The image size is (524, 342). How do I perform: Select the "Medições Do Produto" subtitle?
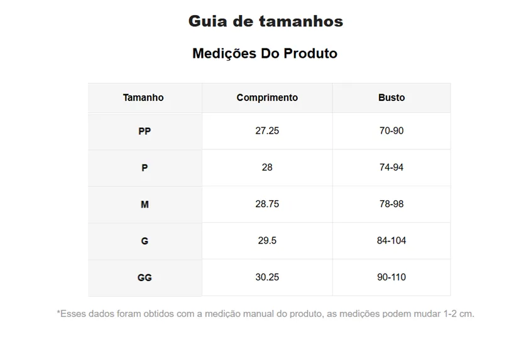coord(265,53)
